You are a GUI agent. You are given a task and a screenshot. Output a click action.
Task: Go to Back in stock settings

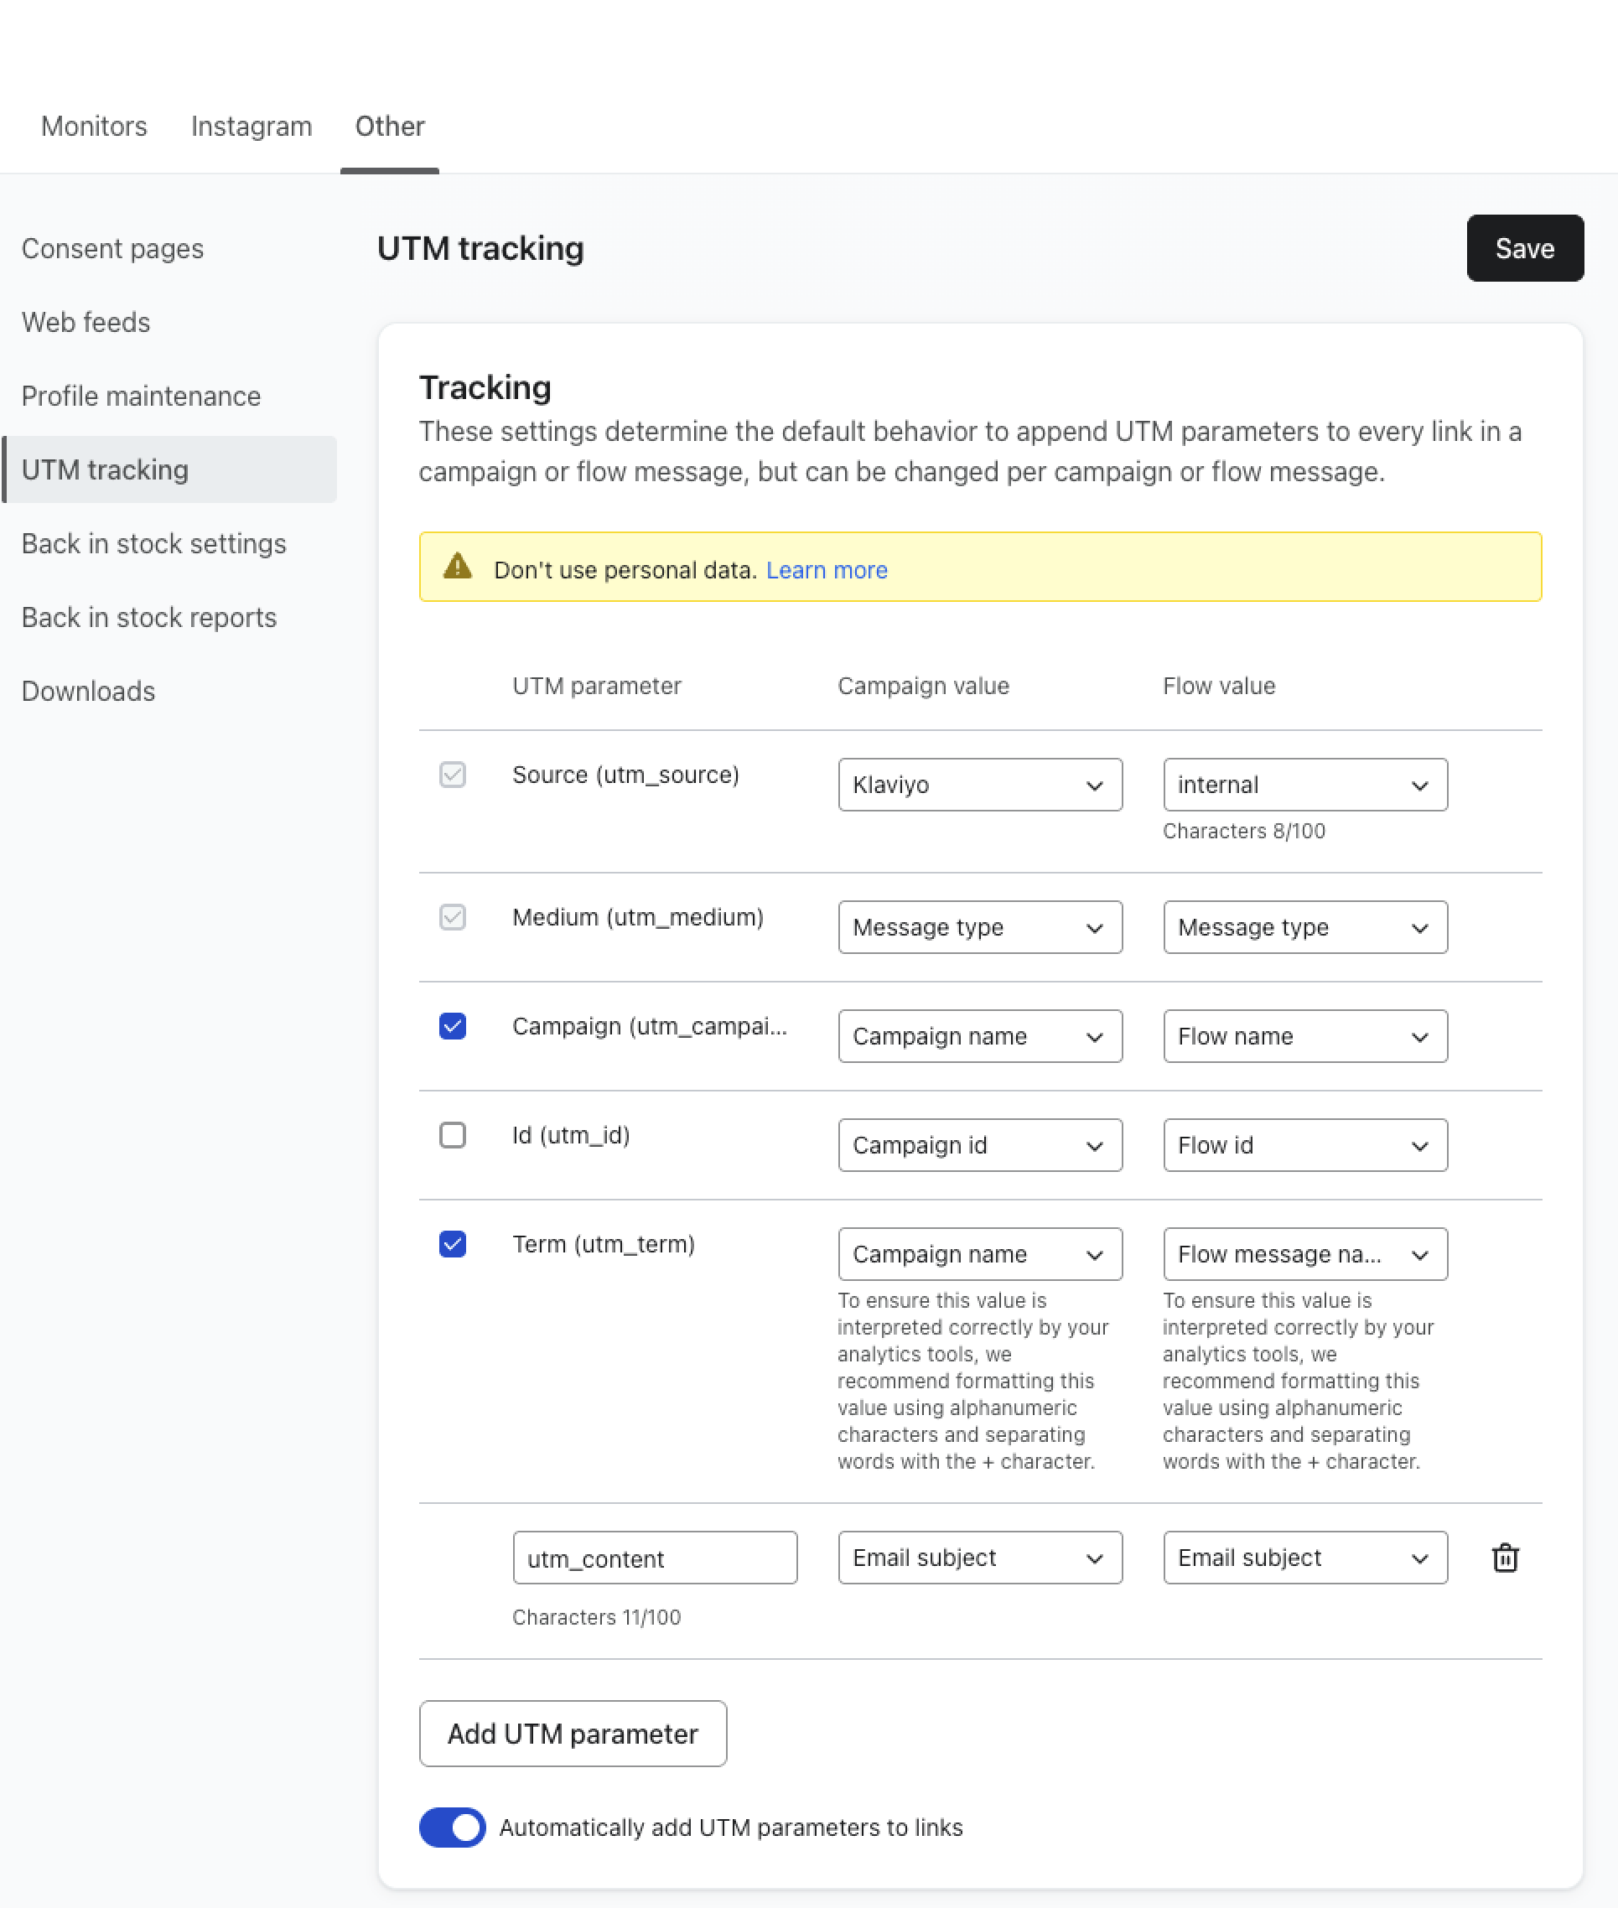154,544
